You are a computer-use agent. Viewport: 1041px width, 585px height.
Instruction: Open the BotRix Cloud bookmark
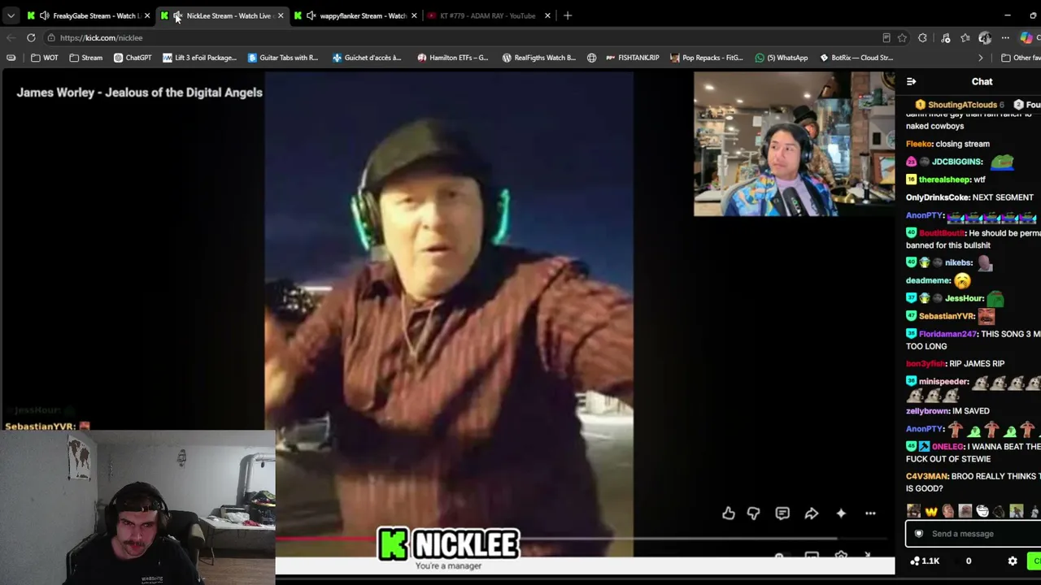pos(856,58)
